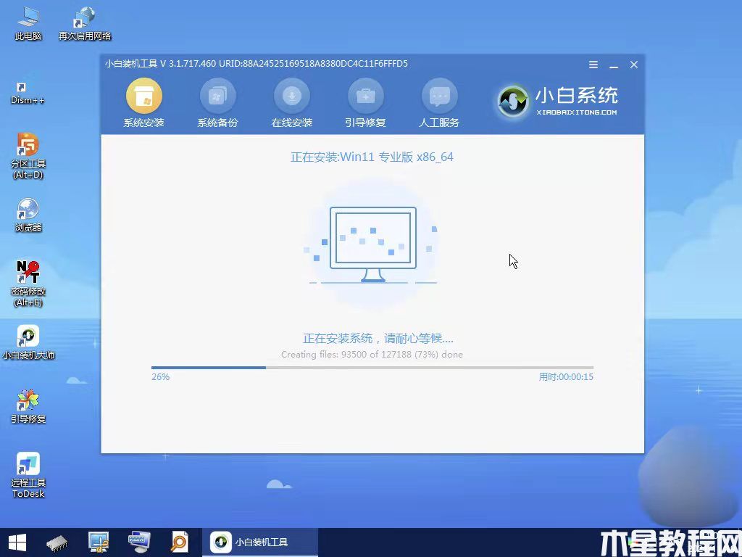Click the 用时:00:00:15 elapsed time
The image size is (742, 557).
coord(566,376)
